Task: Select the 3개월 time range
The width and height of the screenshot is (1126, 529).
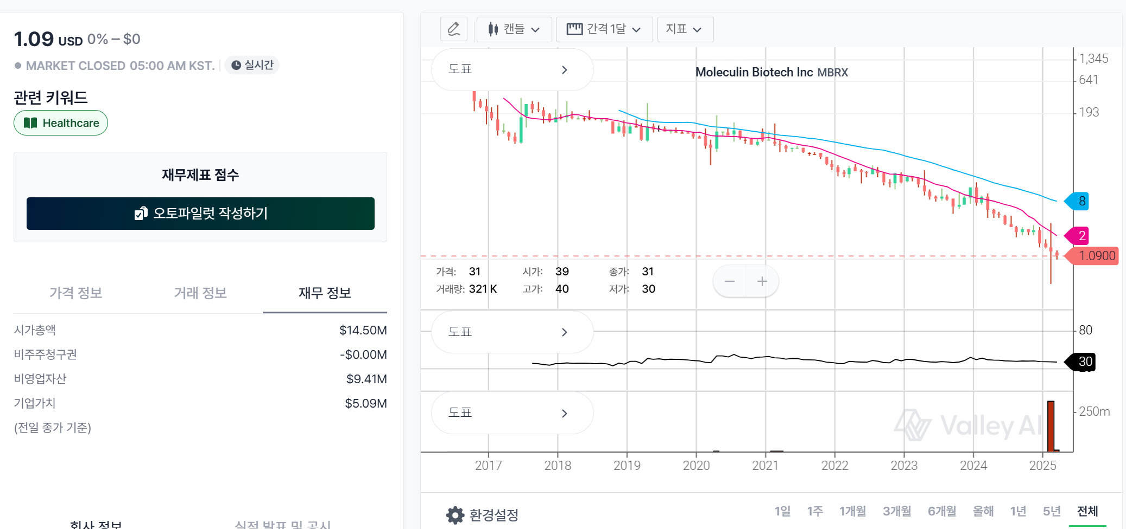Action: click(x=897, y=511)
